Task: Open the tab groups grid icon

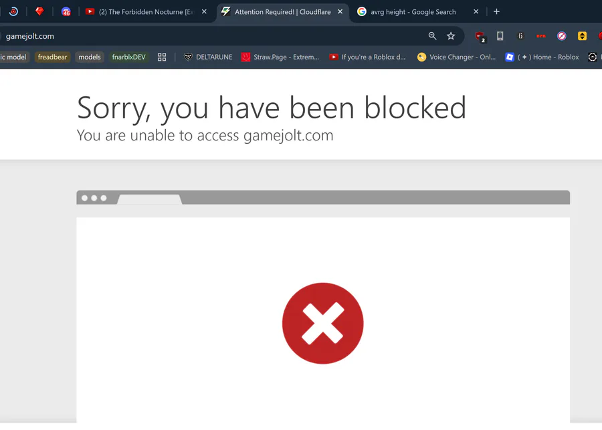Action: click(162, 58)
